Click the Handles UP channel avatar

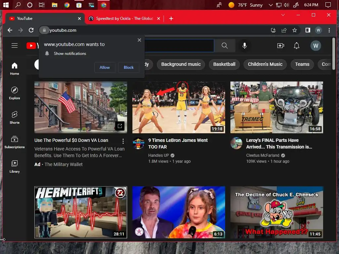coord(138,144)
